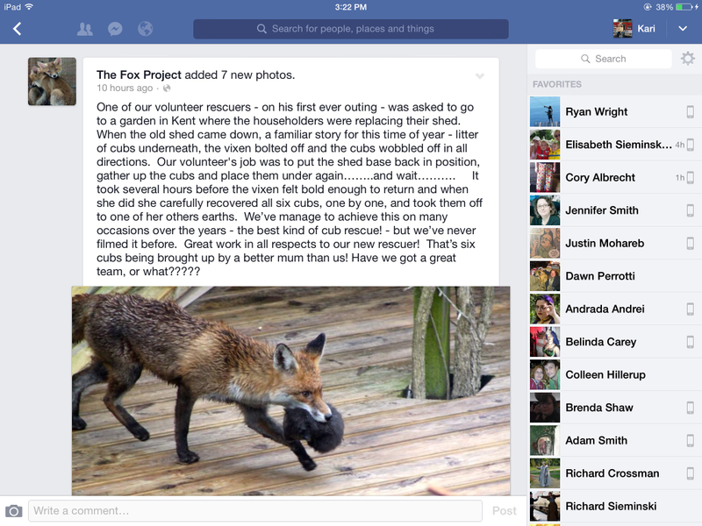Open friend requests icon
Screen dimensions: 702x526
coord(84,29)
